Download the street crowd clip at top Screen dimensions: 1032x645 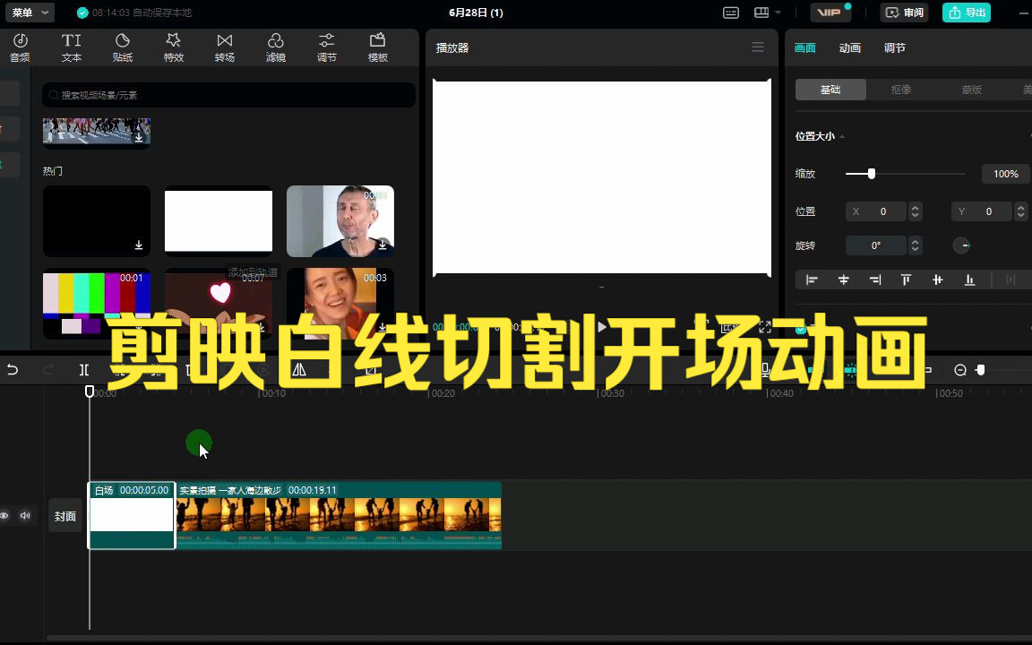pyautogui.click(x=139, y=138)
